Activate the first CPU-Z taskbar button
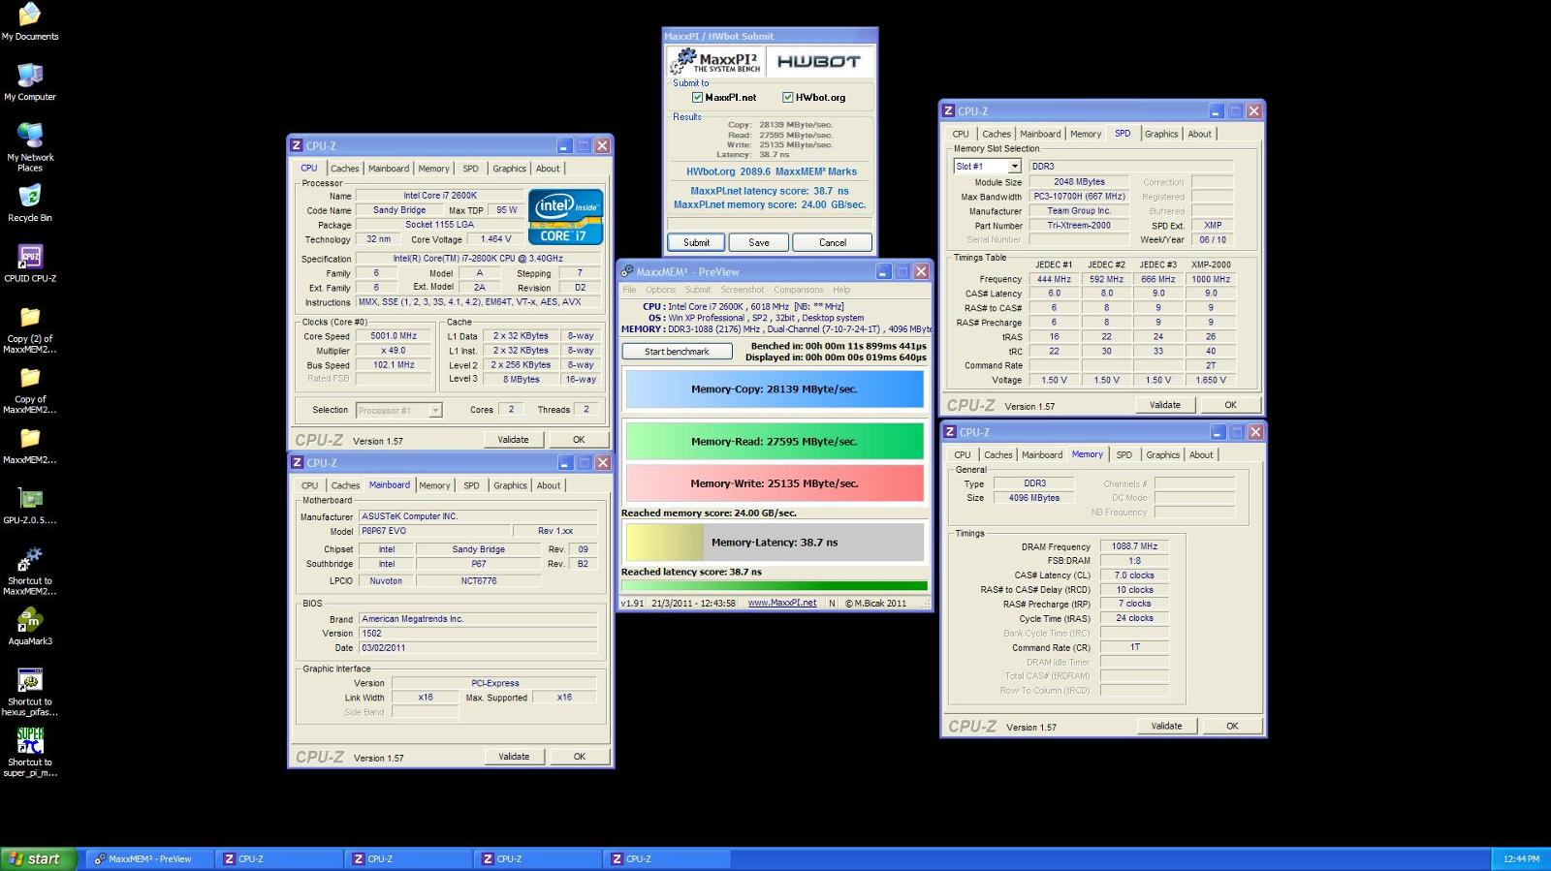Screen dimensions: 1551x871 (278, 858)
